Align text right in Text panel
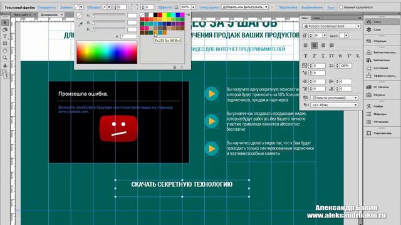The height and width of the screenshot is (225, 401). click(323, 45)
